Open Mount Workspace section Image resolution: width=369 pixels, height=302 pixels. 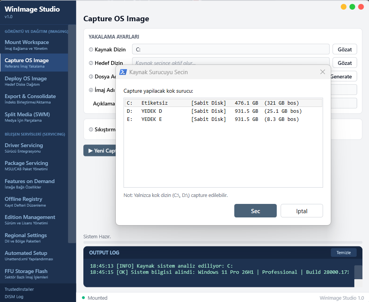[x=34, y=45]
